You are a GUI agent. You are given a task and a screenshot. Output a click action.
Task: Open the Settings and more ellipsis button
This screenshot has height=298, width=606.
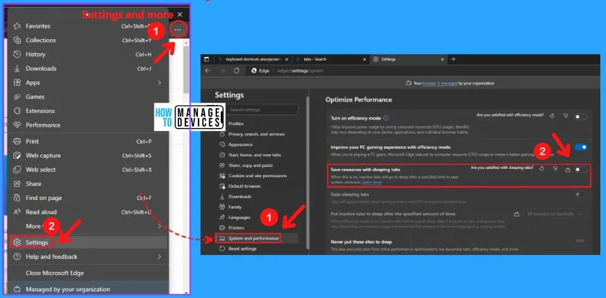pyautogui.click(x=178, y=29)
